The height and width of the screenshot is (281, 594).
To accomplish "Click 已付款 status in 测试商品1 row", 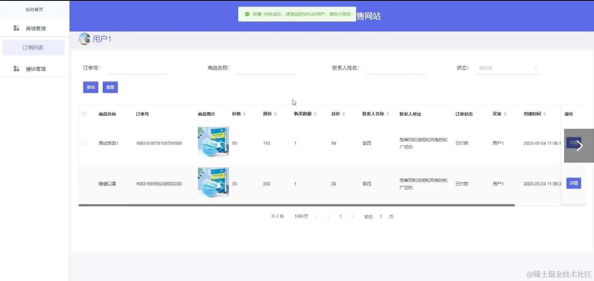I will click(462, 143).
